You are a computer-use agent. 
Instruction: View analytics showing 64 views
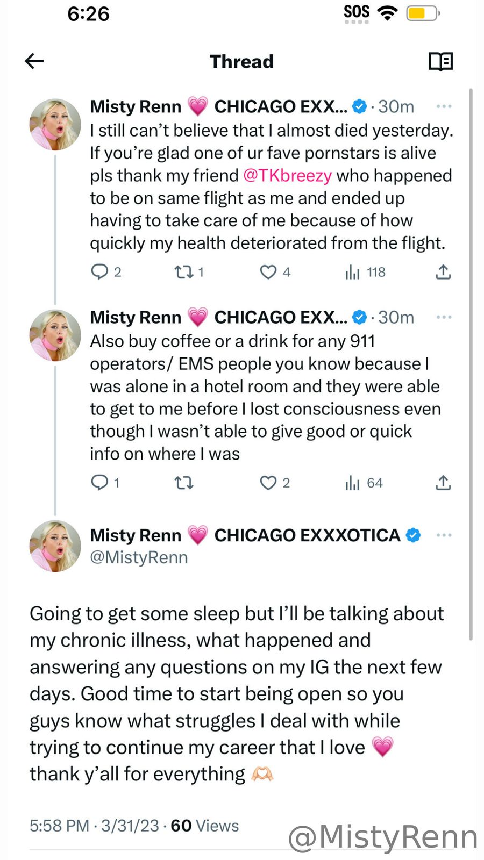(353, 483)
